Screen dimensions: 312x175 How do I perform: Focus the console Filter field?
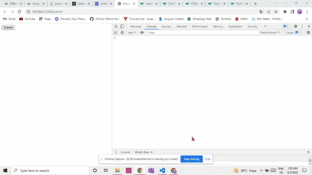[x=203, y=33]
